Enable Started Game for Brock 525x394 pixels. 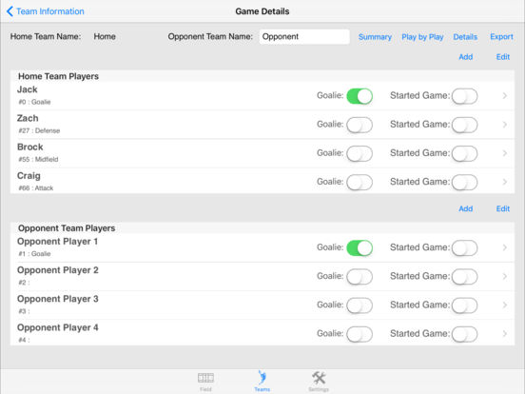tap(464, 154)
